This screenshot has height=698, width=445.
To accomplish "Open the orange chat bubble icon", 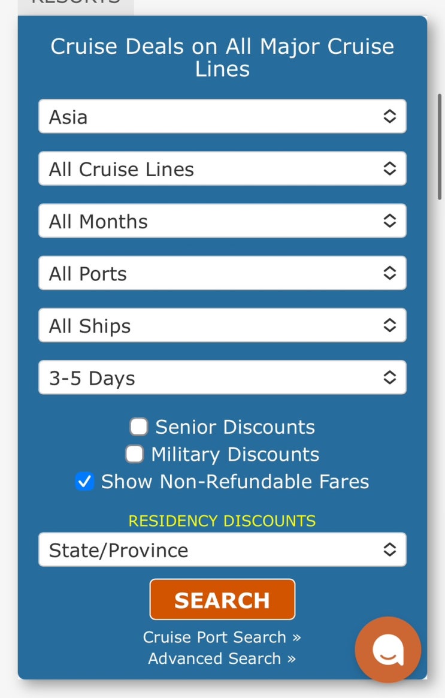I will pyautogui.click(x=388, y=649).
